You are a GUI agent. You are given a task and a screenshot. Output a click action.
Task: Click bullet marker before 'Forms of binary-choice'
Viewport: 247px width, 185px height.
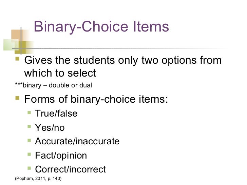point(17,98)
